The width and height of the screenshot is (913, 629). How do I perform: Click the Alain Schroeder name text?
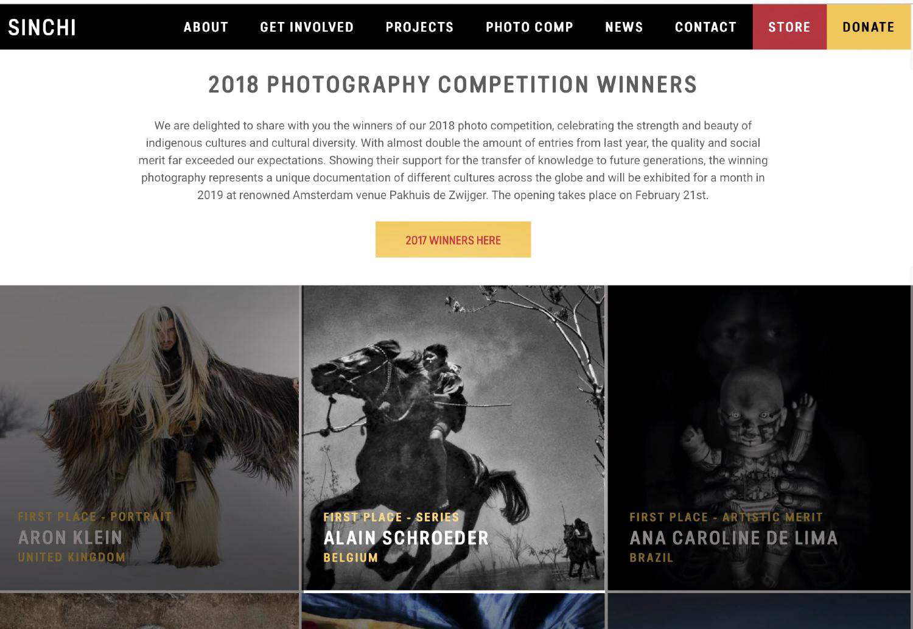(406, 538)
